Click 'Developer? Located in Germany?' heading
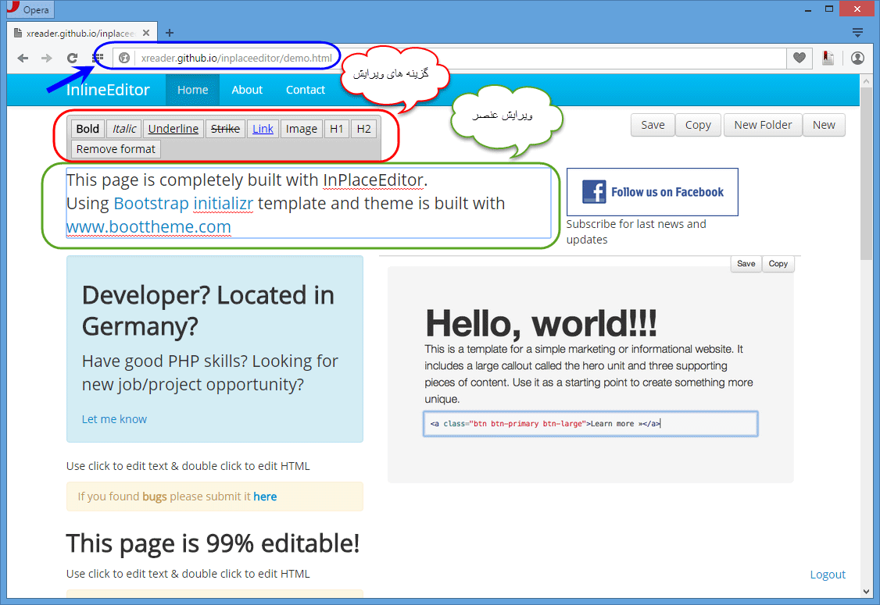880x605 pixels. tap(208, 311)
